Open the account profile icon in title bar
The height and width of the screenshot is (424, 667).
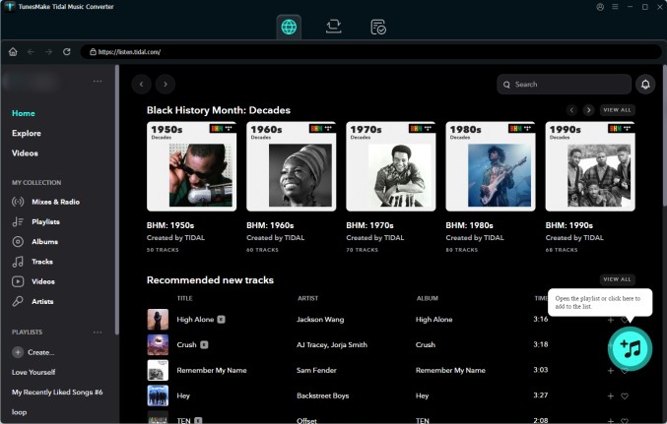pos(600,7)
